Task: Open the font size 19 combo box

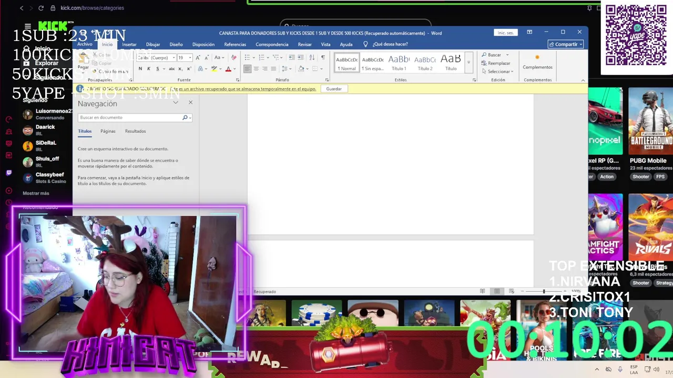Action: (x=184, y=58)
